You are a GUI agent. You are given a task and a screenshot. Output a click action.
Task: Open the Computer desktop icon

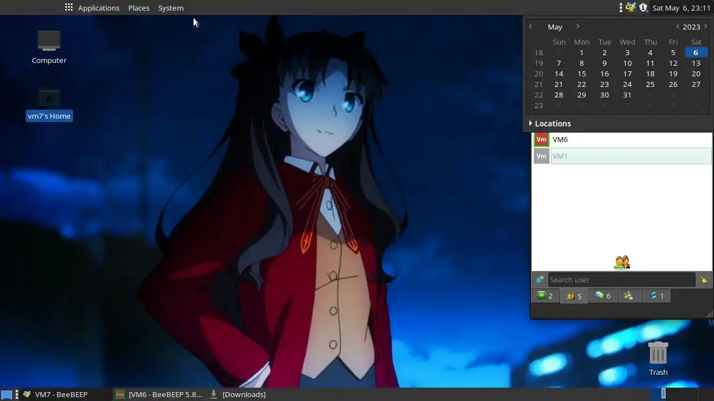pyautogui.click(x=49, y=47)
